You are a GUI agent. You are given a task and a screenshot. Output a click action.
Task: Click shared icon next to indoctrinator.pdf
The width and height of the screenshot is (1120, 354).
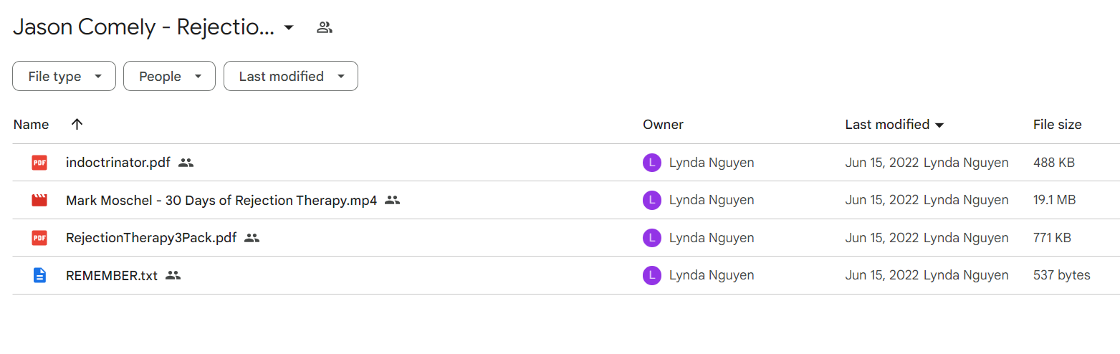pyautogui.click(x=186, y=163)
